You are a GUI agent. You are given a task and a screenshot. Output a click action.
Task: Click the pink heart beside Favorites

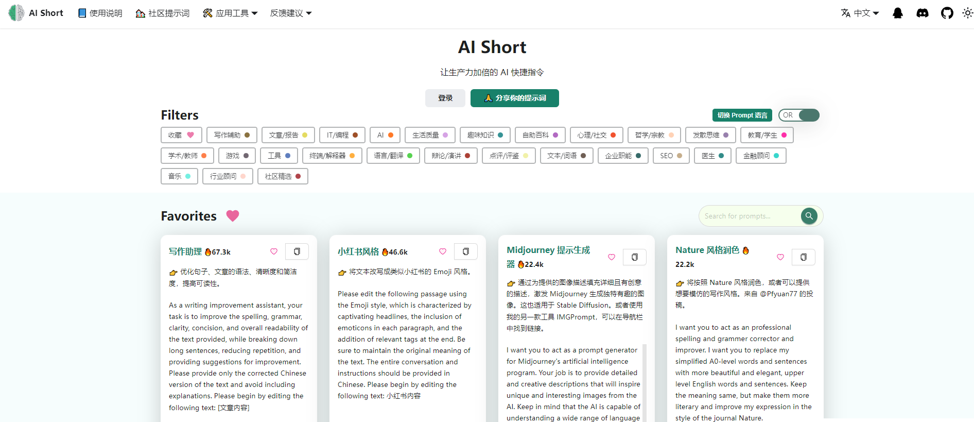[233, 216]
